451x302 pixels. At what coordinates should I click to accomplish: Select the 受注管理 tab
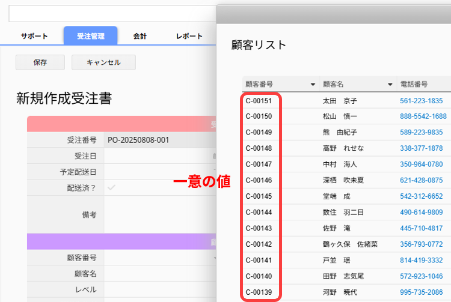(x=90, y=36)
